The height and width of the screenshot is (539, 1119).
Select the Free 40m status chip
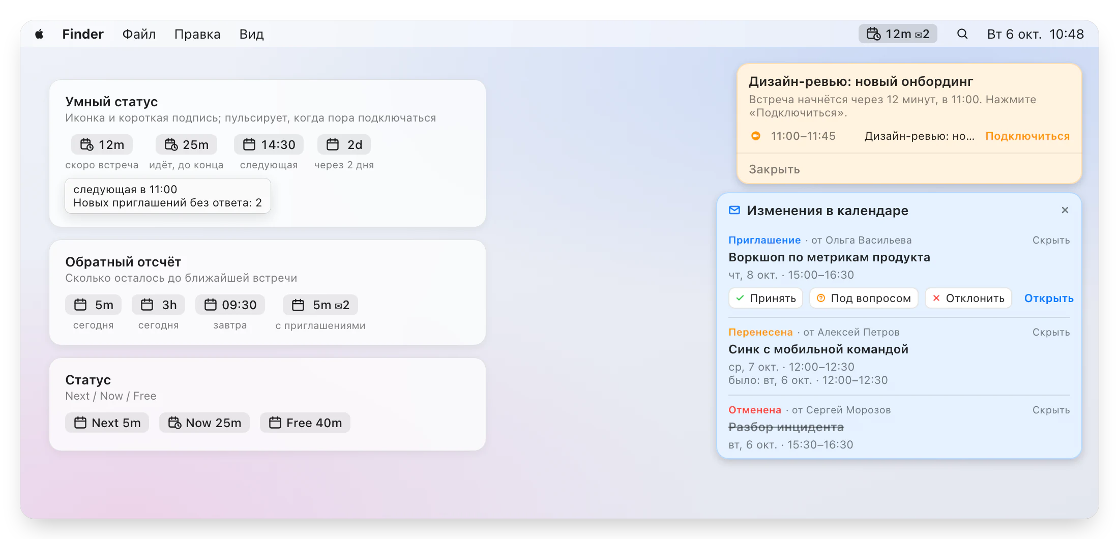tap(305, 423)
